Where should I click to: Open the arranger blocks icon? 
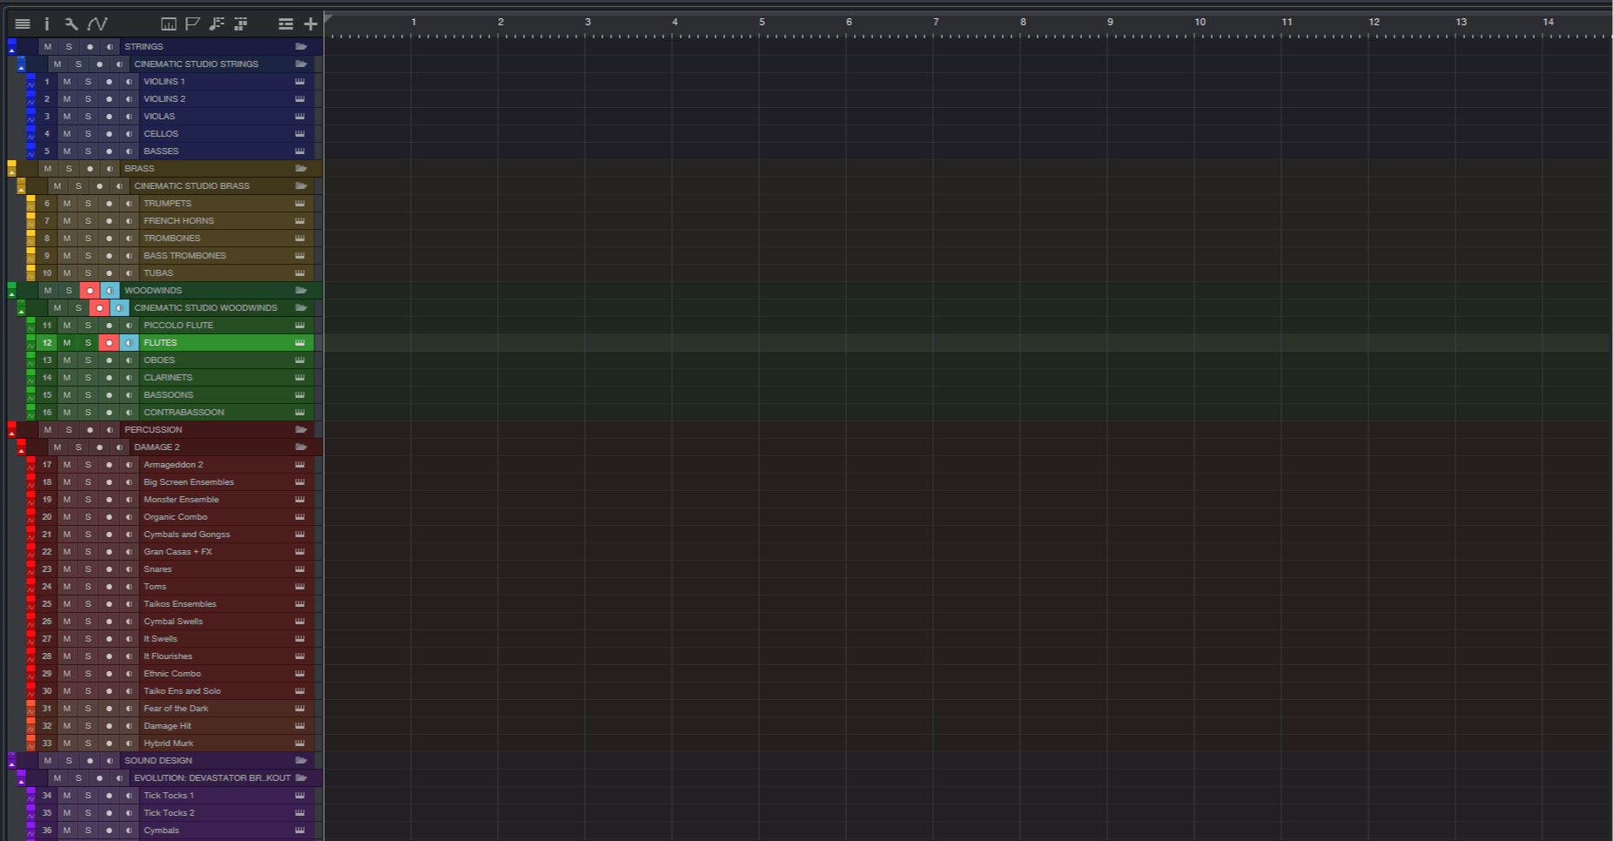pos(241,24)
